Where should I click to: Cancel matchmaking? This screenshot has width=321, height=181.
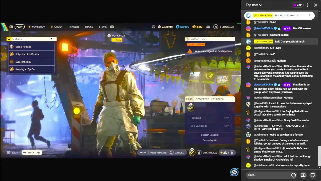pos(177,153)
